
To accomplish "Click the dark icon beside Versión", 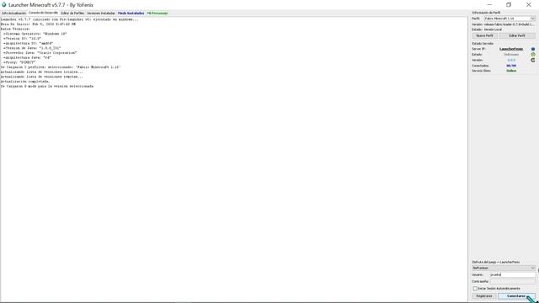I will [x=533, y=60].
